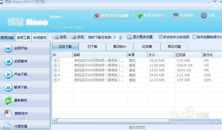This screenshot has height=130, width=222.
Task: Open the 垃圾箱 tab
Action: pyautogui.click(x=147, y=47)
